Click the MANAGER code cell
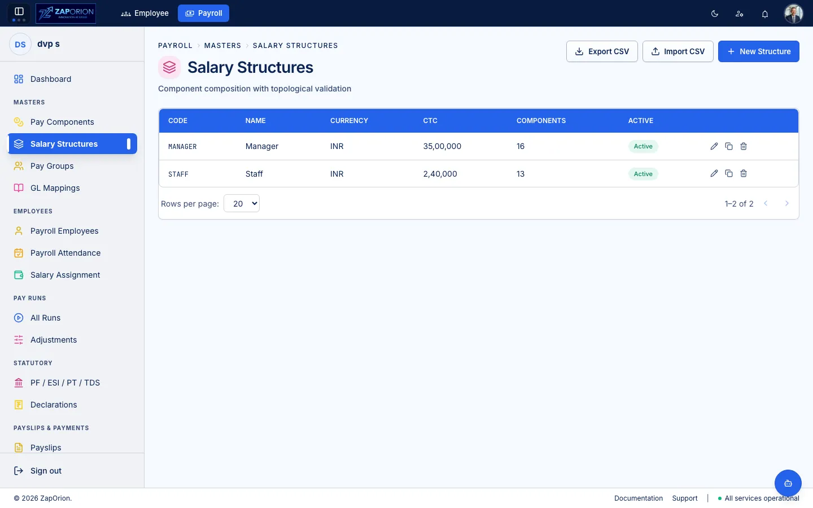 point(182,147)
